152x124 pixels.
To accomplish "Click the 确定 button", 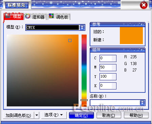I will [x=81, y=115].
